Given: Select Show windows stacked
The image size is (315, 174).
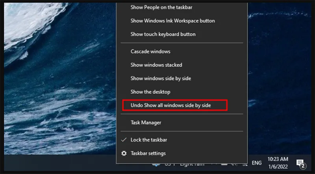Looking at the screenshot, I should [156, 65].
